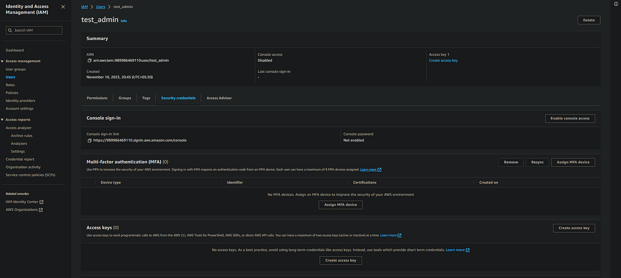Open the Permissions tab
Screen dimensions: 621x278
point(97,98)
